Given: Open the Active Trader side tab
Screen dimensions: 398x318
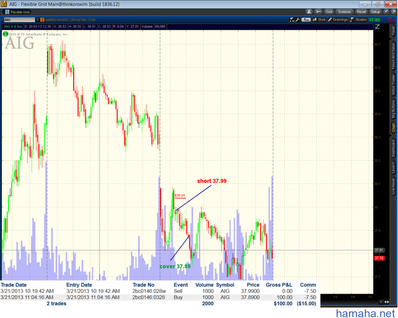Looking at the screenshot, I should (393, 85).
